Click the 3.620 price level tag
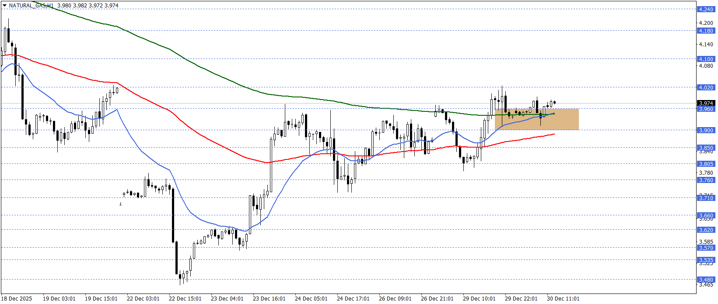 tap(706, 230)
